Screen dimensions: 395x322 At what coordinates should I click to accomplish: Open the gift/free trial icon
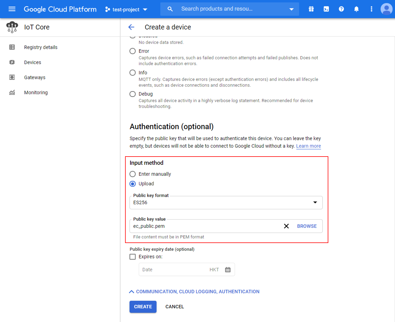pyautogui.click(x=311, y=9)
